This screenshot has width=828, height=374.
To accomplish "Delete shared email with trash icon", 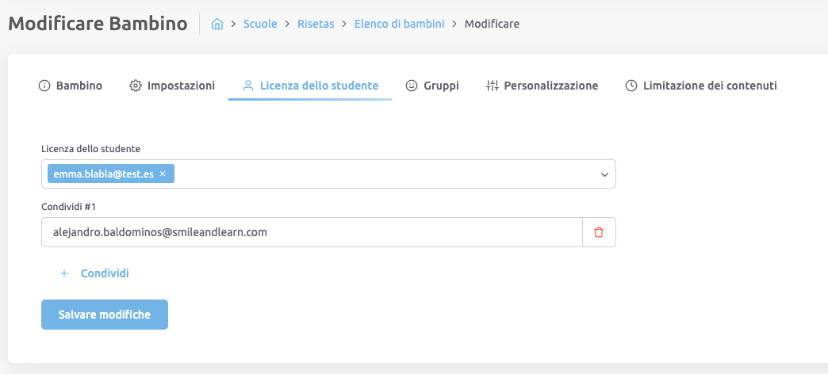I will click(x=599, y=232).
